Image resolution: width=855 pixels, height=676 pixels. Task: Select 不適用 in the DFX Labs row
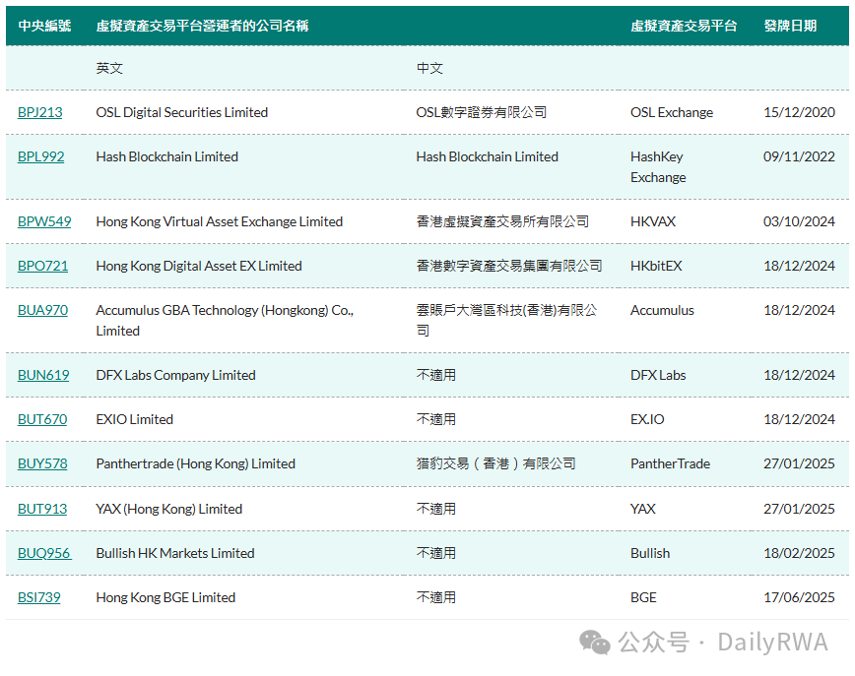(436, 375)
